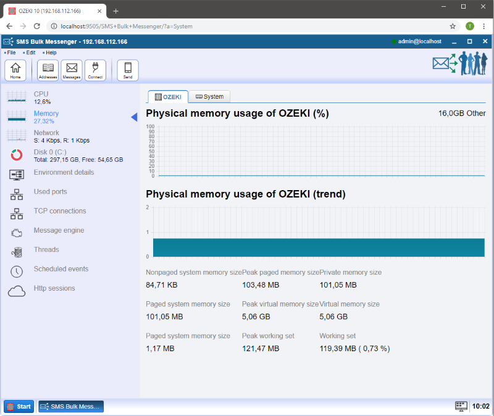494x416 pixels.
Task: Open the Messages envelope icon
Action: [72, 70]
